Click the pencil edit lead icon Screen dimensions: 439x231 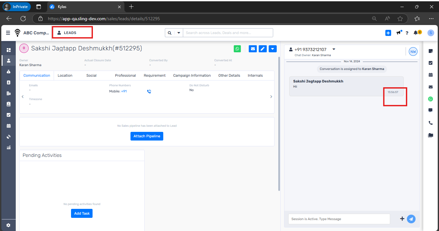[x=263, y=49]
